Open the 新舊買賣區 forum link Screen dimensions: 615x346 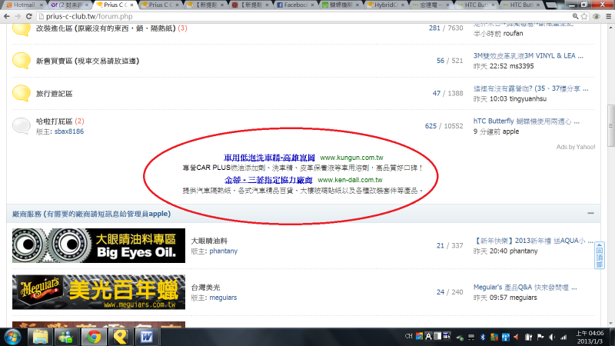pos(88,61)
